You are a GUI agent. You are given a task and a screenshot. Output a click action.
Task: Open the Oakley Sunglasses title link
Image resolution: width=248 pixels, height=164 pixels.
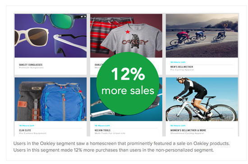click(x=31, y=64)
